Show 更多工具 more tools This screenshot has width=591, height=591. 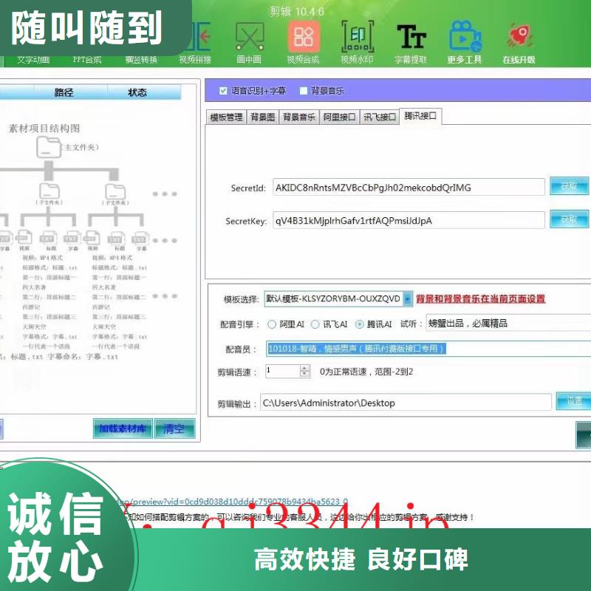(465, 42)
